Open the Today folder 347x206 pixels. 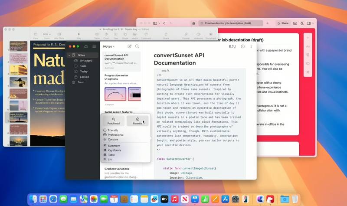pos(84,71)
